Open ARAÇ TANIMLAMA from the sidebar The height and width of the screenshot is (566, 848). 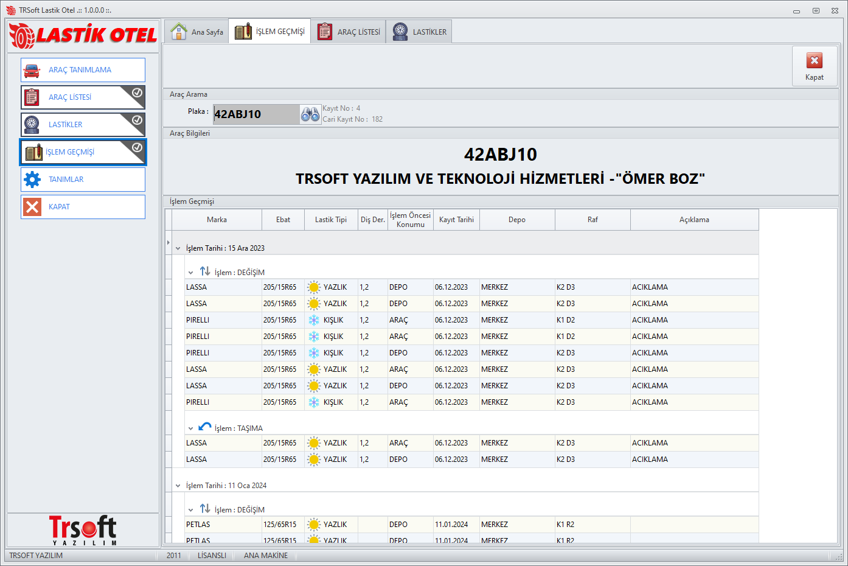83,70
